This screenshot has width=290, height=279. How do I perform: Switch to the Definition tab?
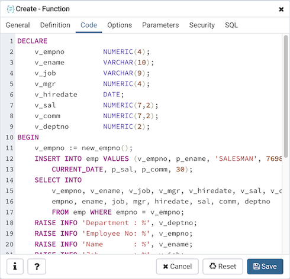pos(55,25)
